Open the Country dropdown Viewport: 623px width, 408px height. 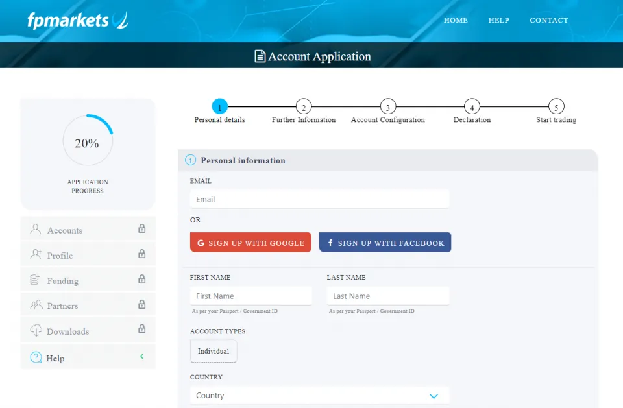pyautogui.click(x=319, y=396)
